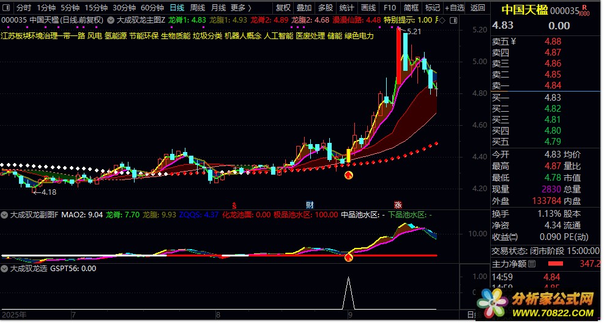The height and width of the screenshot is (323, 604).
Task: Select the 15分钟 period
Action: (x=96, y=7)
